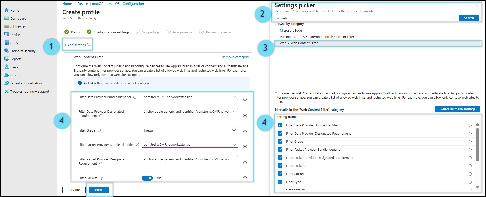Toggle the Filter Packets switch off

point(147,178)
